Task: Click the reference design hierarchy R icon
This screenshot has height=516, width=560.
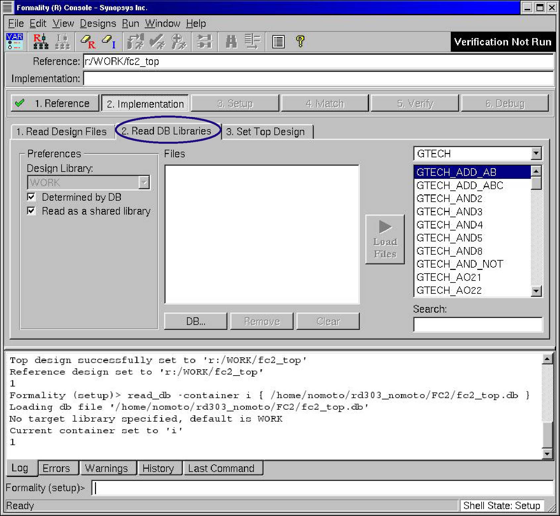Action: (x=41, y=41)
